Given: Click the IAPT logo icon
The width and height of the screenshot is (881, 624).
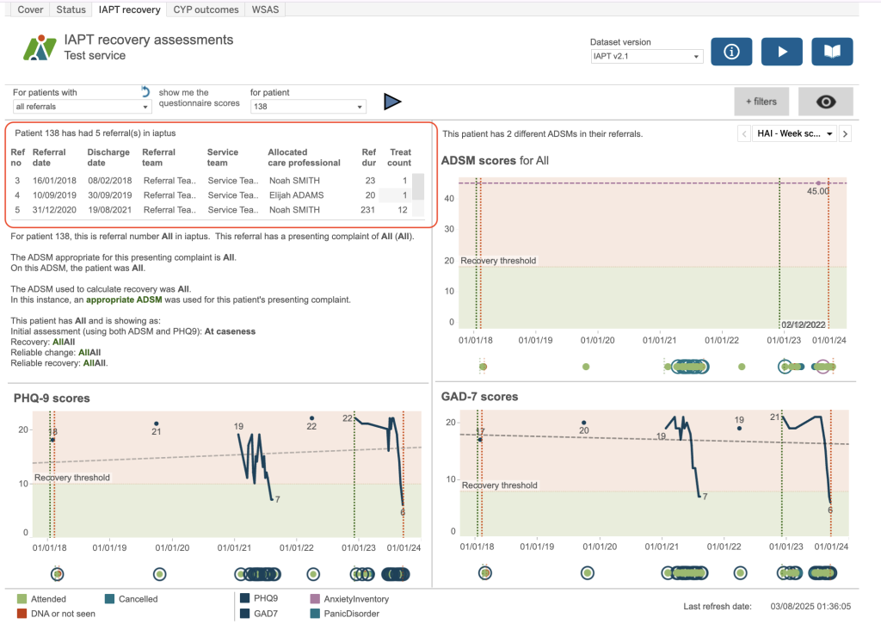Looking at the screenshot, I should [40, 47].
